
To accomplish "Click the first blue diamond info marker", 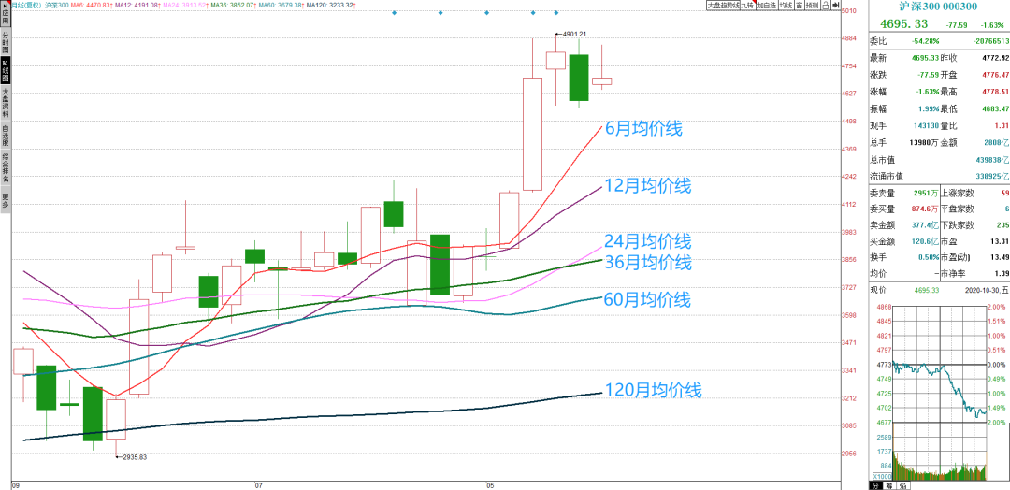I will click(x=395, y=13).
